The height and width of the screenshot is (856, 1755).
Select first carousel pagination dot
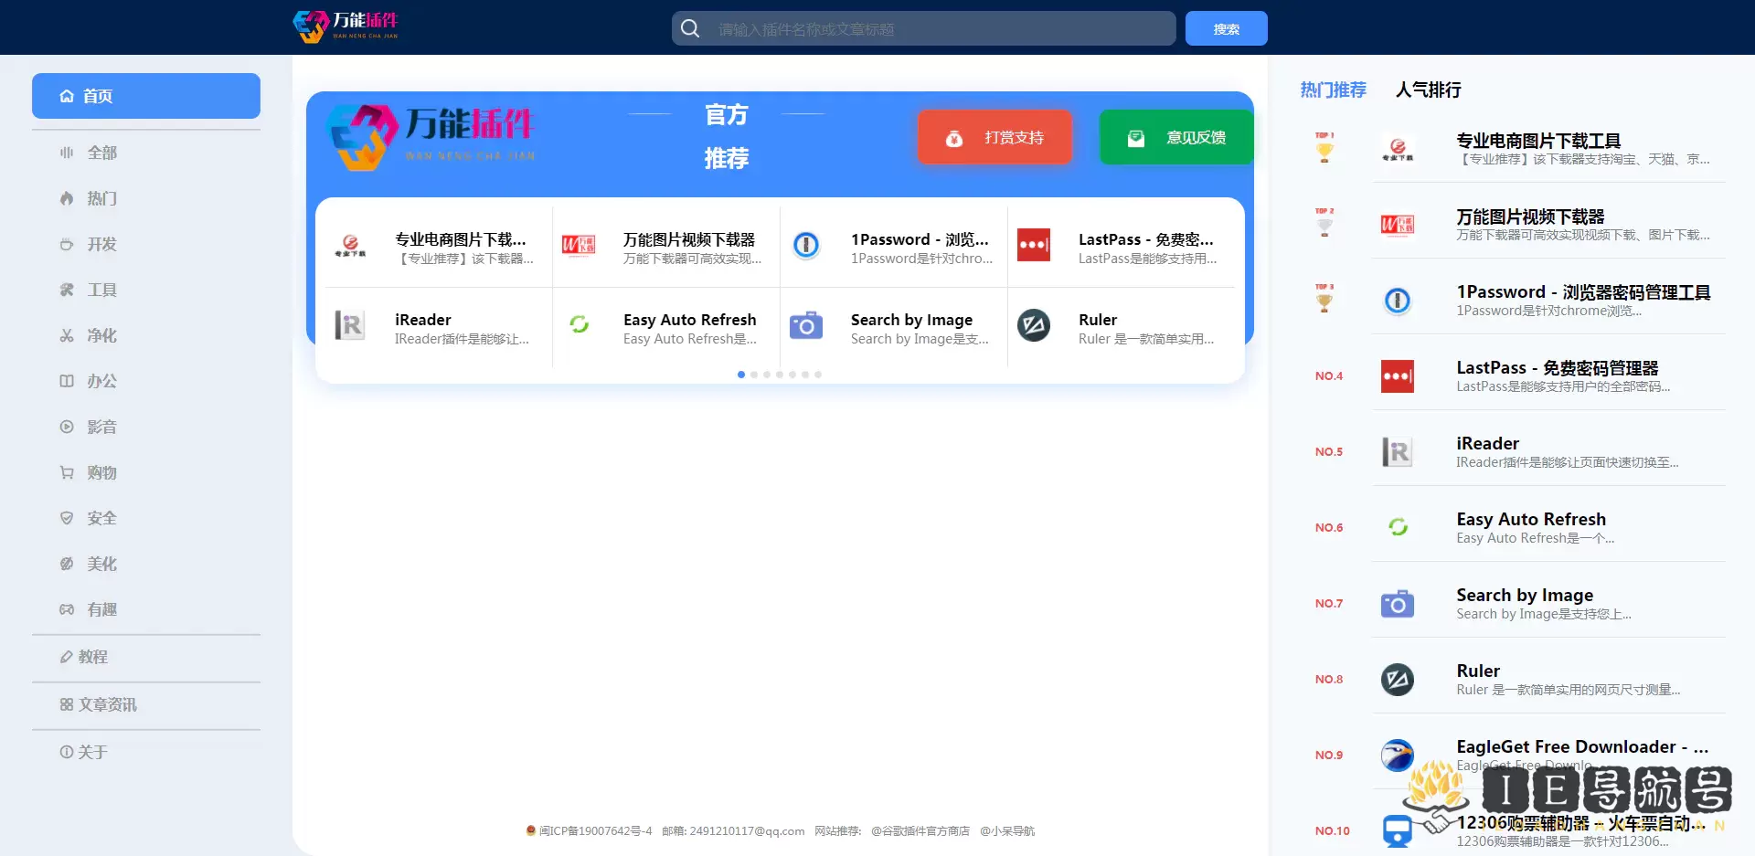pyautogui.click(x=741, y=375)
